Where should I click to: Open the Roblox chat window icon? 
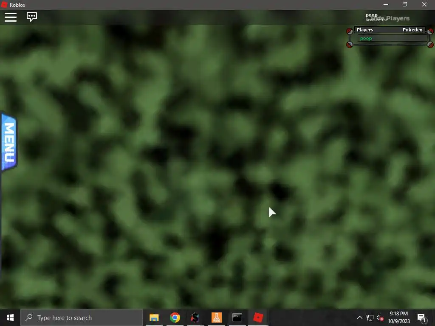point(32,17)
